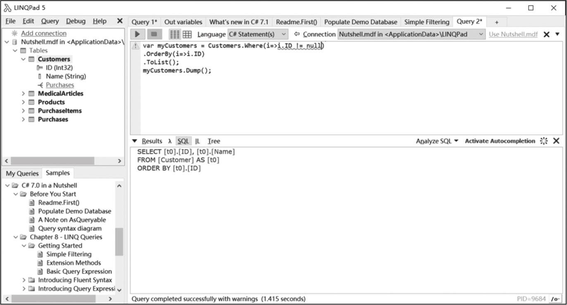This screenshot has width=567, height=305.
Task: Expand the Purchases table
Action: (24, 120)
